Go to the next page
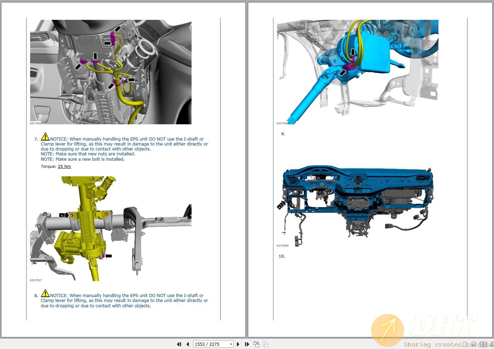 click(238, 344)
